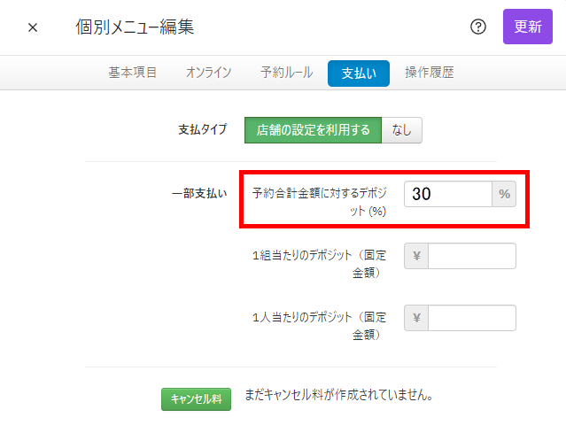Viewport: 566px width, 433px height.
Task: Click the 支払タイプ label
Action: [203, 129]
